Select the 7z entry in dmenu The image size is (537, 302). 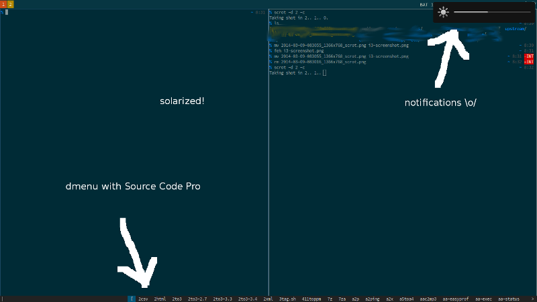click(x=330, y=299)
